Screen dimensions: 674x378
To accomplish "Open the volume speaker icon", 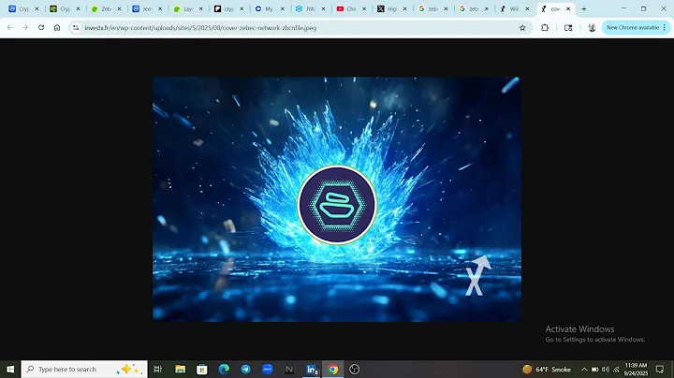I will (x=606, y=369).
